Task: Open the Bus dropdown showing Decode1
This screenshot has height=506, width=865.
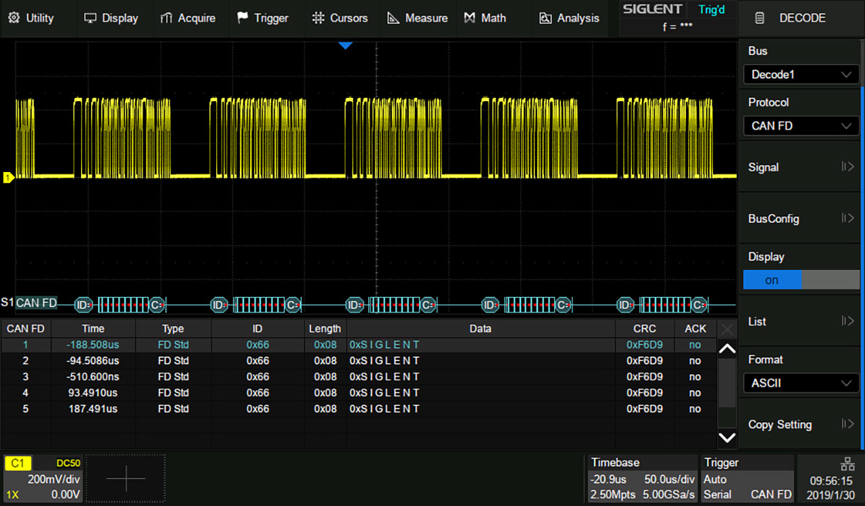Action: point(801,74)
